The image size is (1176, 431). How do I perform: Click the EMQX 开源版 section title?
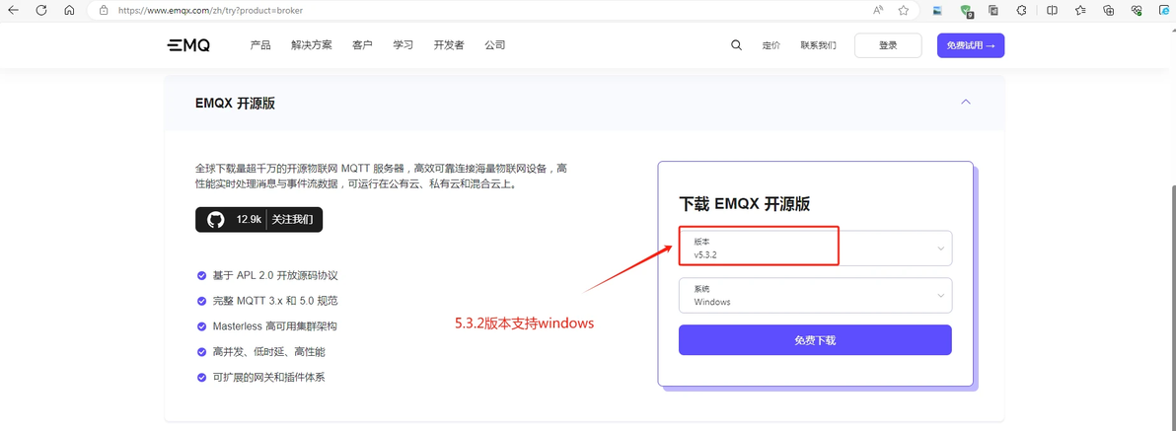pyautogui.click(x=235, y=104)
